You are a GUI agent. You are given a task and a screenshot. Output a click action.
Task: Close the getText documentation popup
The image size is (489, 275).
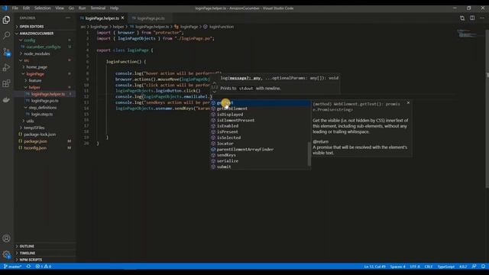click(x=408, y=102)
